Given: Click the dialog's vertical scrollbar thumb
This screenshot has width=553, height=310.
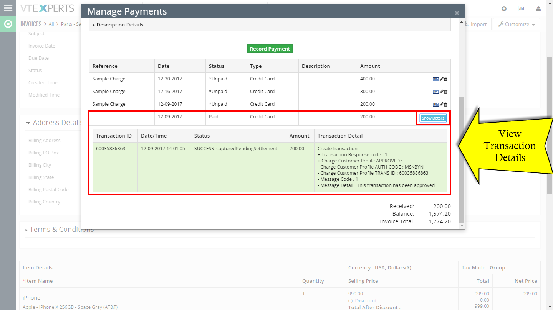Looking at the screenshot, I should (462, 159).
